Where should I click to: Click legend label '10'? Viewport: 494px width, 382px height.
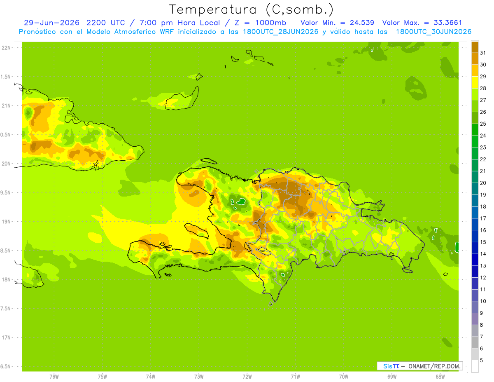pos(483,301)
